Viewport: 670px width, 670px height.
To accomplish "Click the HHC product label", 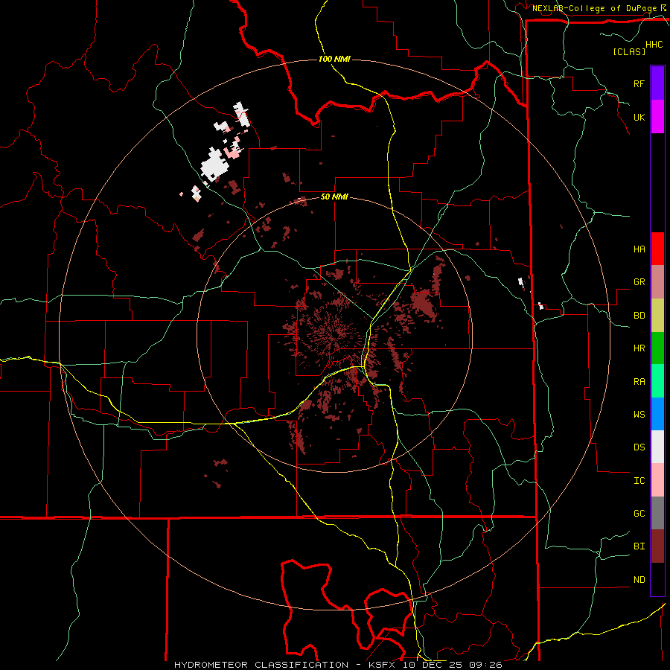I will (x=654, y=45).
